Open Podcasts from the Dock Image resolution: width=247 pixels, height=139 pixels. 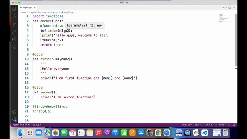click(x=107, y=132)
